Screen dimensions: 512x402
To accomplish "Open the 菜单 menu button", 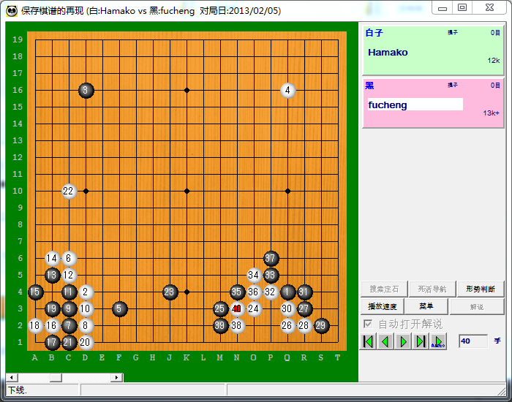I will pos(426,306).
